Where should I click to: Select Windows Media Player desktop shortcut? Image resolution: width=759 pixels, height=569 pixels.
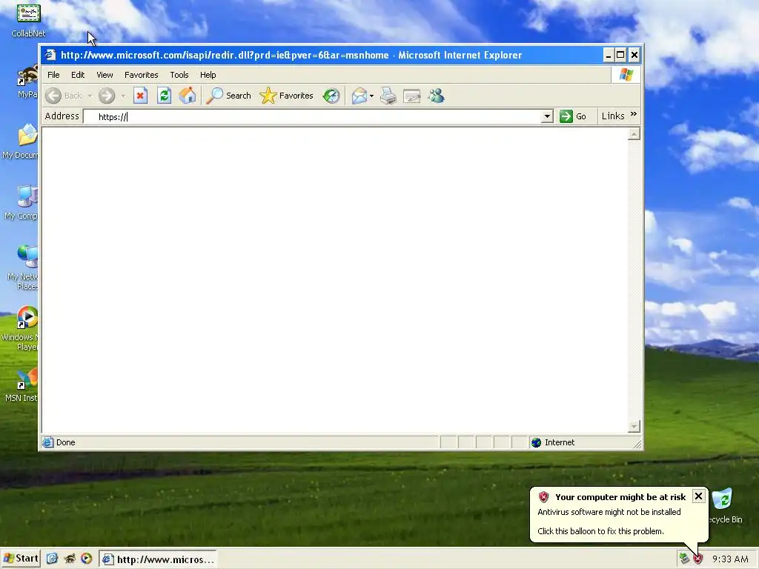tap(20, 328)
